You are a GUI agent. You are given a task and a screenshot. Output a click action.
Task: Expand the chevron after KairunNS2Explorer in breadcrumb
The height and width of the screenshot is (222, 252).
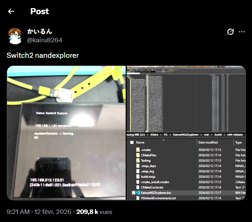coord(201,134)
